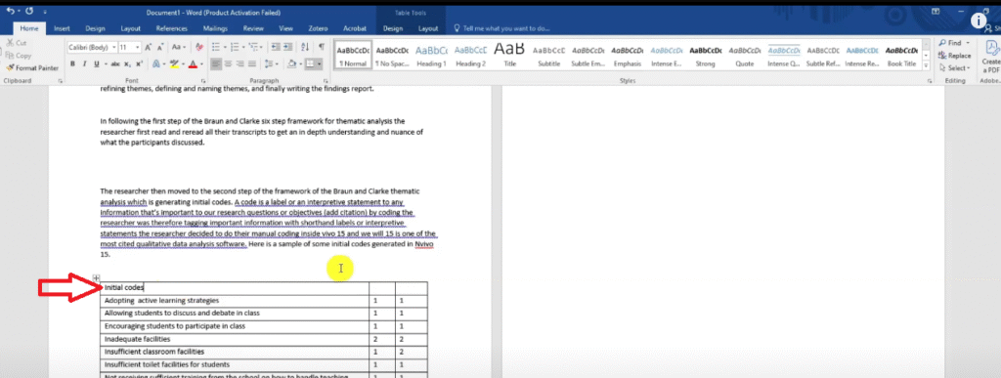Go to the View tab
1001x378 pixels.
point(286,28)
